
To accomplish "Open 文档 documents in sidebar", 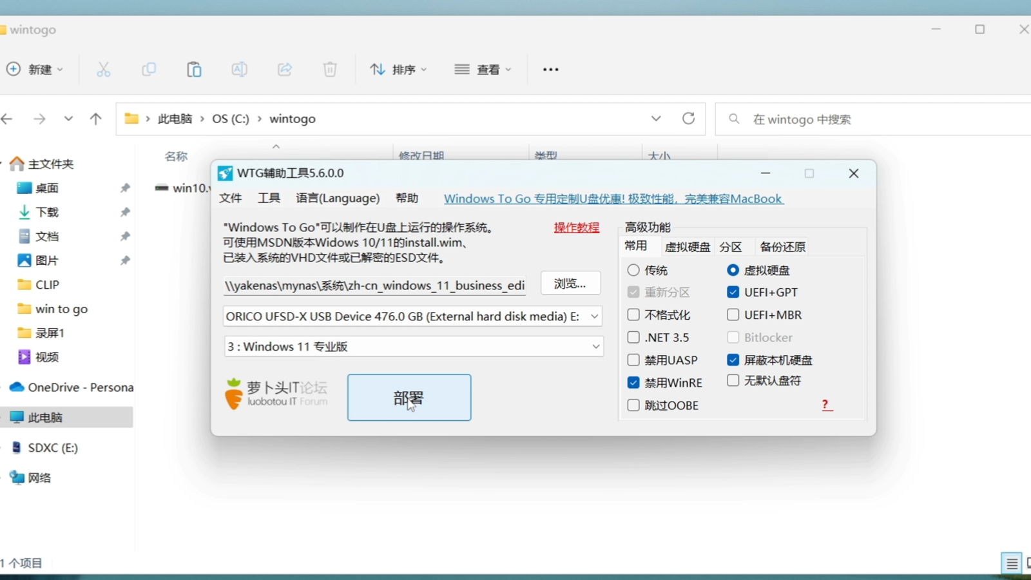I will tap(39, 237).
